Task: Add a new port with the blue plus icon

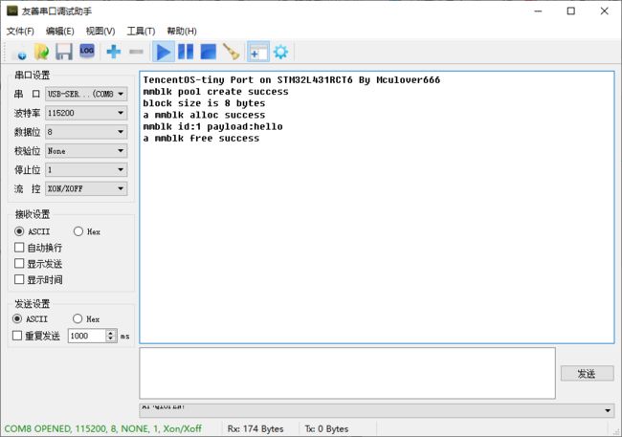Action: tap(114, 52)
